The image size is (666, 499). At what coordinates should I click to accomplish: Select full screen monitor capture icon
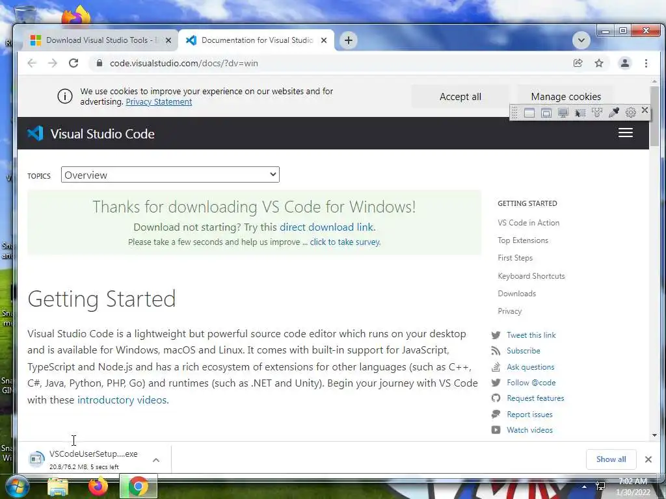563,113
